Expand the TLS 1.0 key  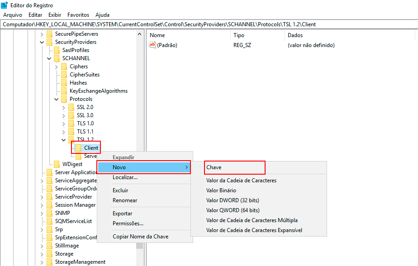63,123
